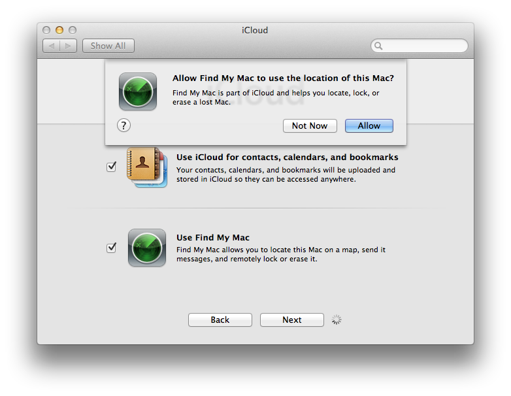Screen dimensions: 511x396
Task: Click the Find My Mac icon beside checkbox
Action: click(x=147, y=248)
